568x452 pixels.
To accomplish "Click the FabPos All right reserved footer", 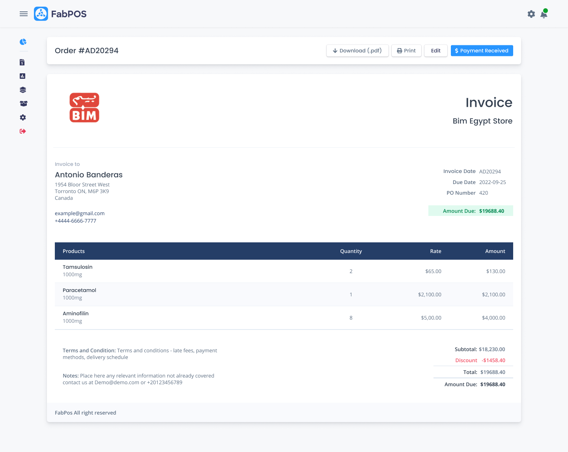I will (x=86, y=413).
